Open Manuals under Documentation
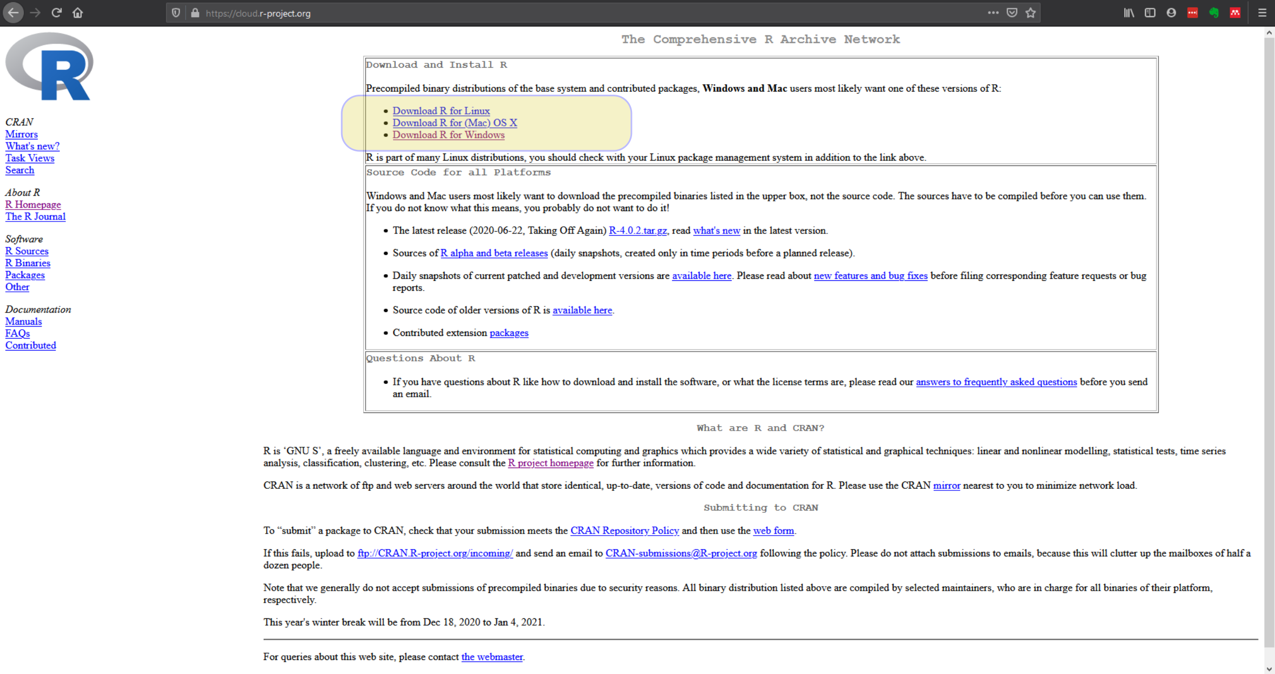 point(23,321)
